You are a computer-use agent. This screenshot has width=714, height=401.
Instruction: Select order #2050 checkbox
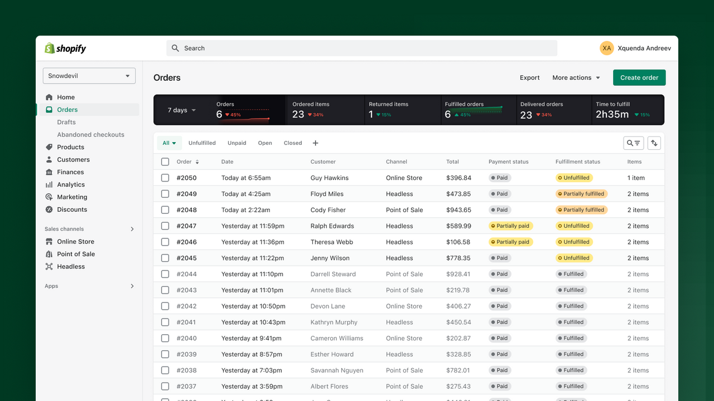point(165,178)
